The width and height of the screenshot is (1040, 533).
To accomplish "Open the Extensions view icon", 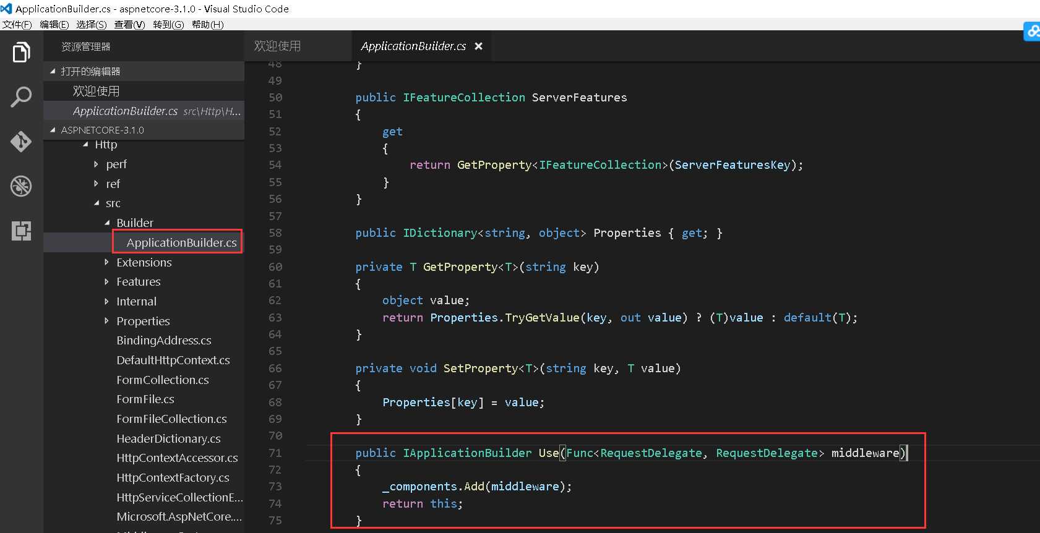I will pos(21,231).
